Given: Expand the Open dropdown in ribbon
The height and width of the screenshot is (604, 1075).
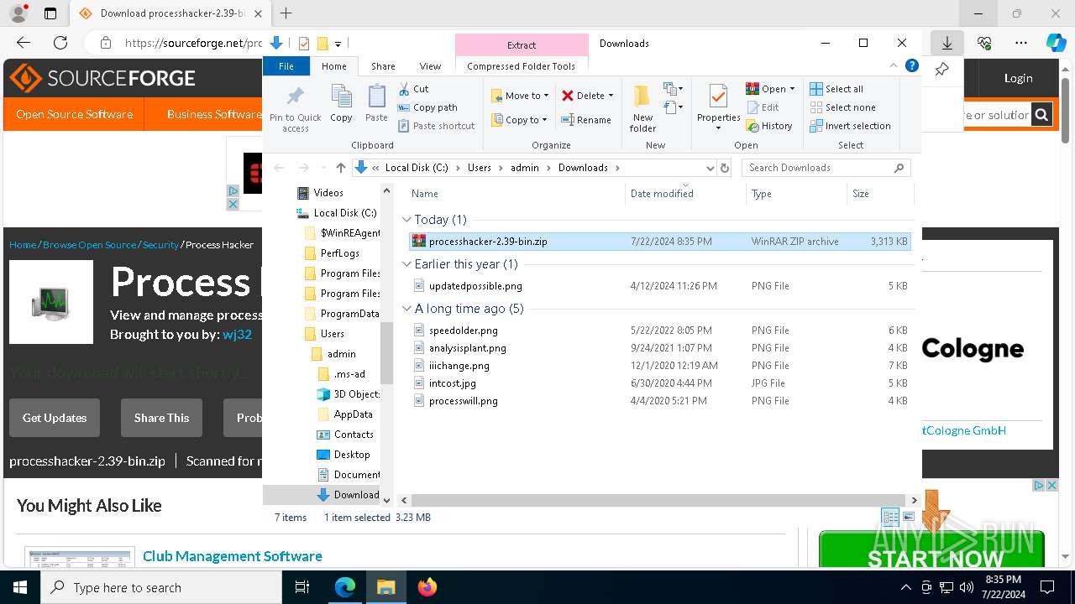Looking at the screenshot, I should point(792,89).
